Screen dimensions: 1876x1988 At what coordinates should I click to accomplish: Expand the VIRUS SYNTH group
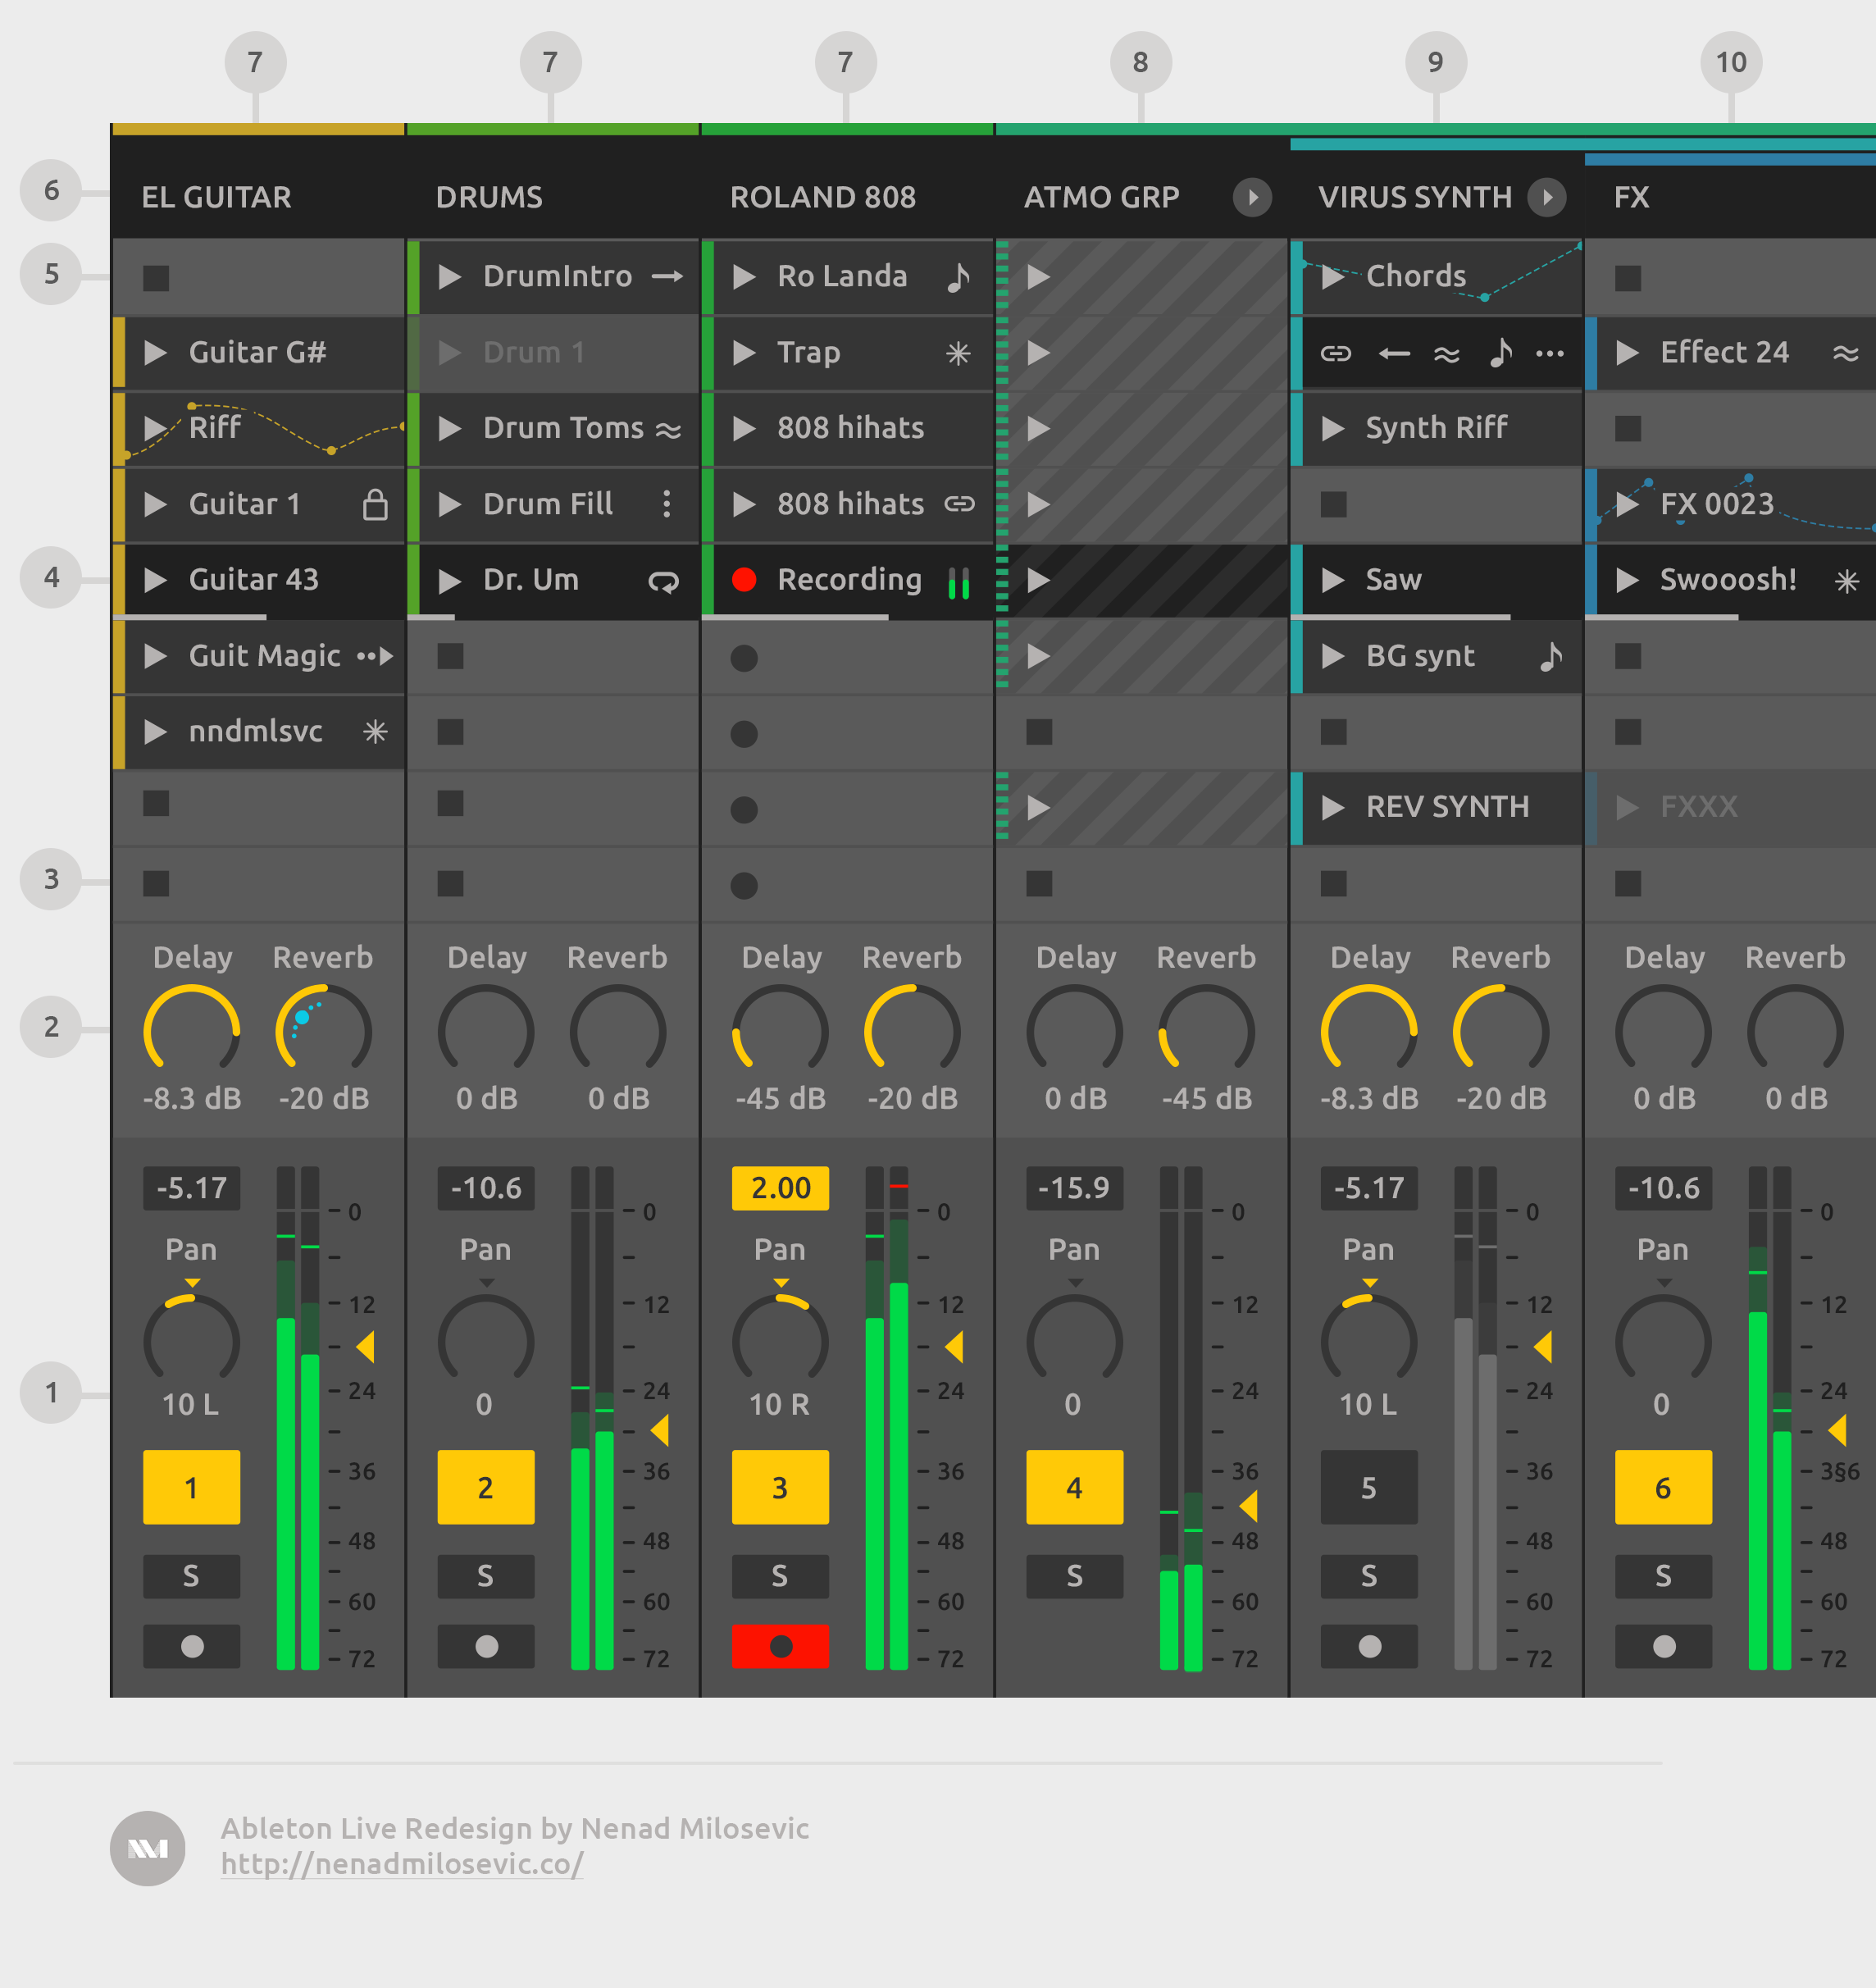[1548, 197]
